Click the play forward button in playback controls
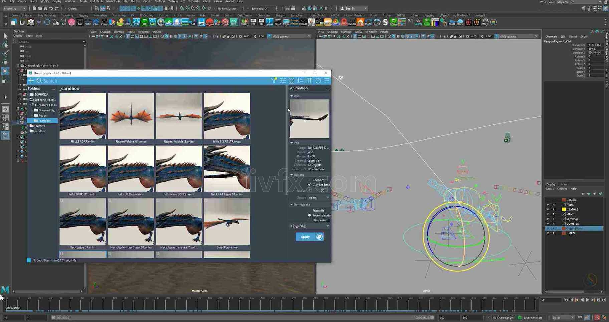This screenshot has height=322, width=609. point(588,300)
